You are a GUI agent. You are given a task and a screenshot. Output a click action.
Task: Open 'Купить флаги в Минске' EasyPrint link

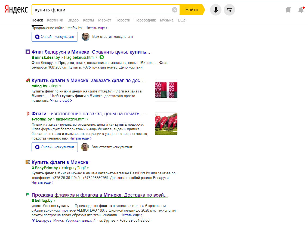click(60, 162)
